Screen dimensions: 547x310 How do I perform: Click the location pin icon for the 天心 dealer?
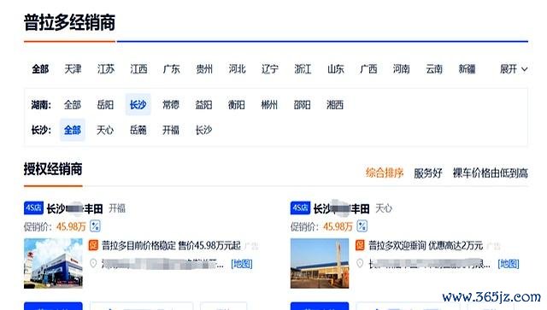point(360,263)
